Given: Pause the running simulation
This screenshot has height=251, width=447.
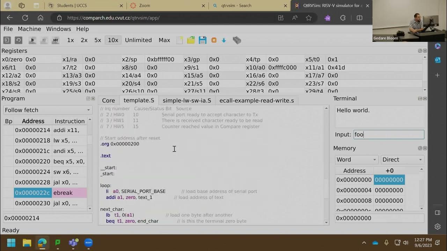Looking at the screenshot, I should pyautogui.click(x=44, y=40).
